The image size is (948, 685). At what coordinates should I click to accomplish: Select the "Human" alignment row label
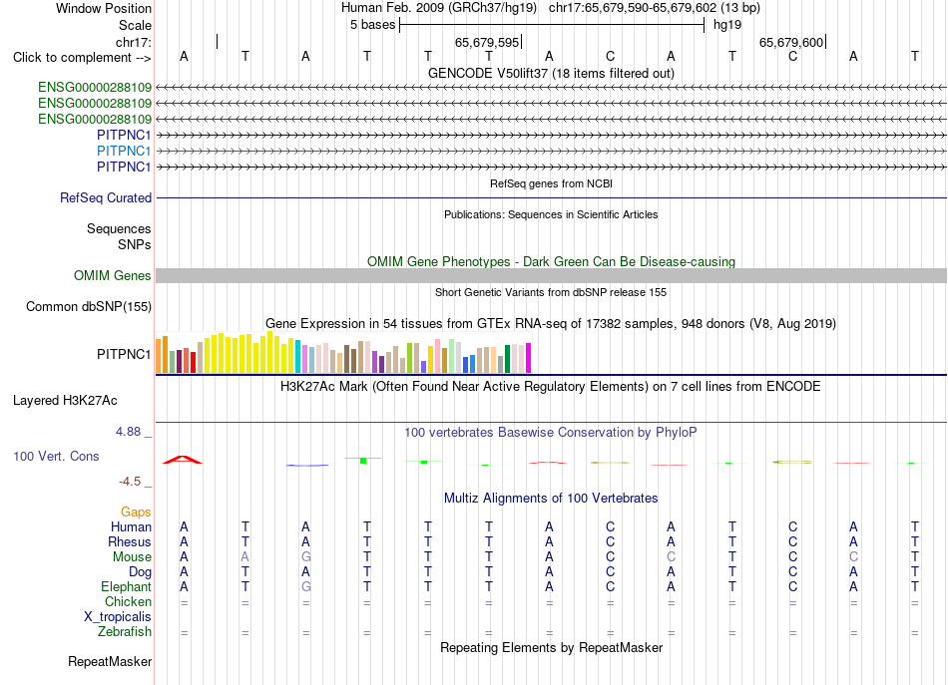(x=131, y=526)
